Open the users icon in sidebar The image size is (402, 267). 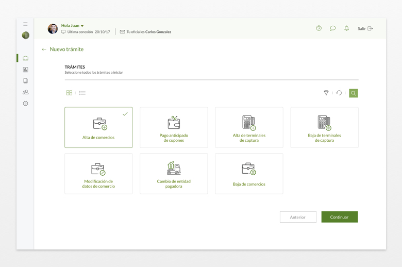point(25,92)
